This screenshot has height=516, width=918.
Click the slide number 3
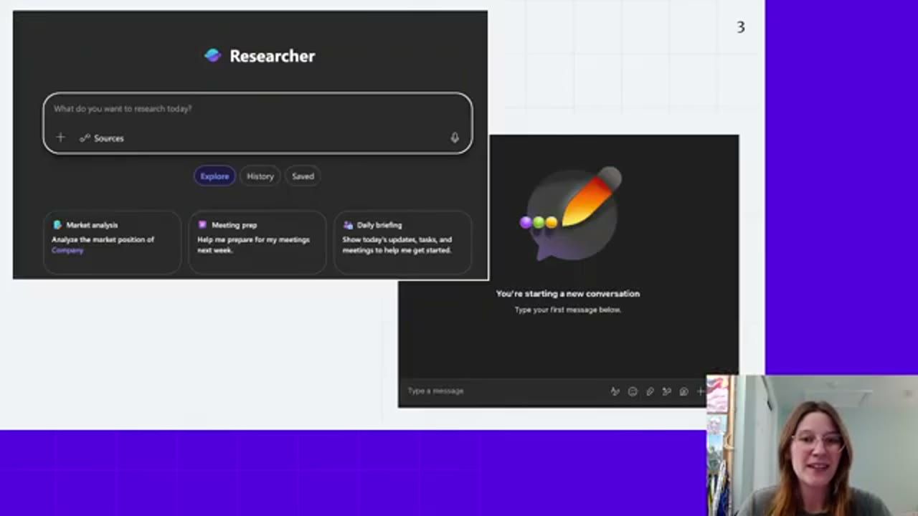(741, 27)
